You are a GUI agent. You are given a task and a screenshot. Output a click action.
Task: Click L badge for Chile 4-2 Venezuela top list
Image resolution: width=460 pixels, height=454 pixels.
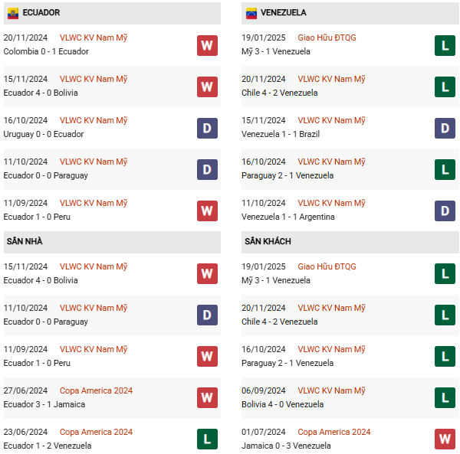pyautogui.click(x=445, y=87)
